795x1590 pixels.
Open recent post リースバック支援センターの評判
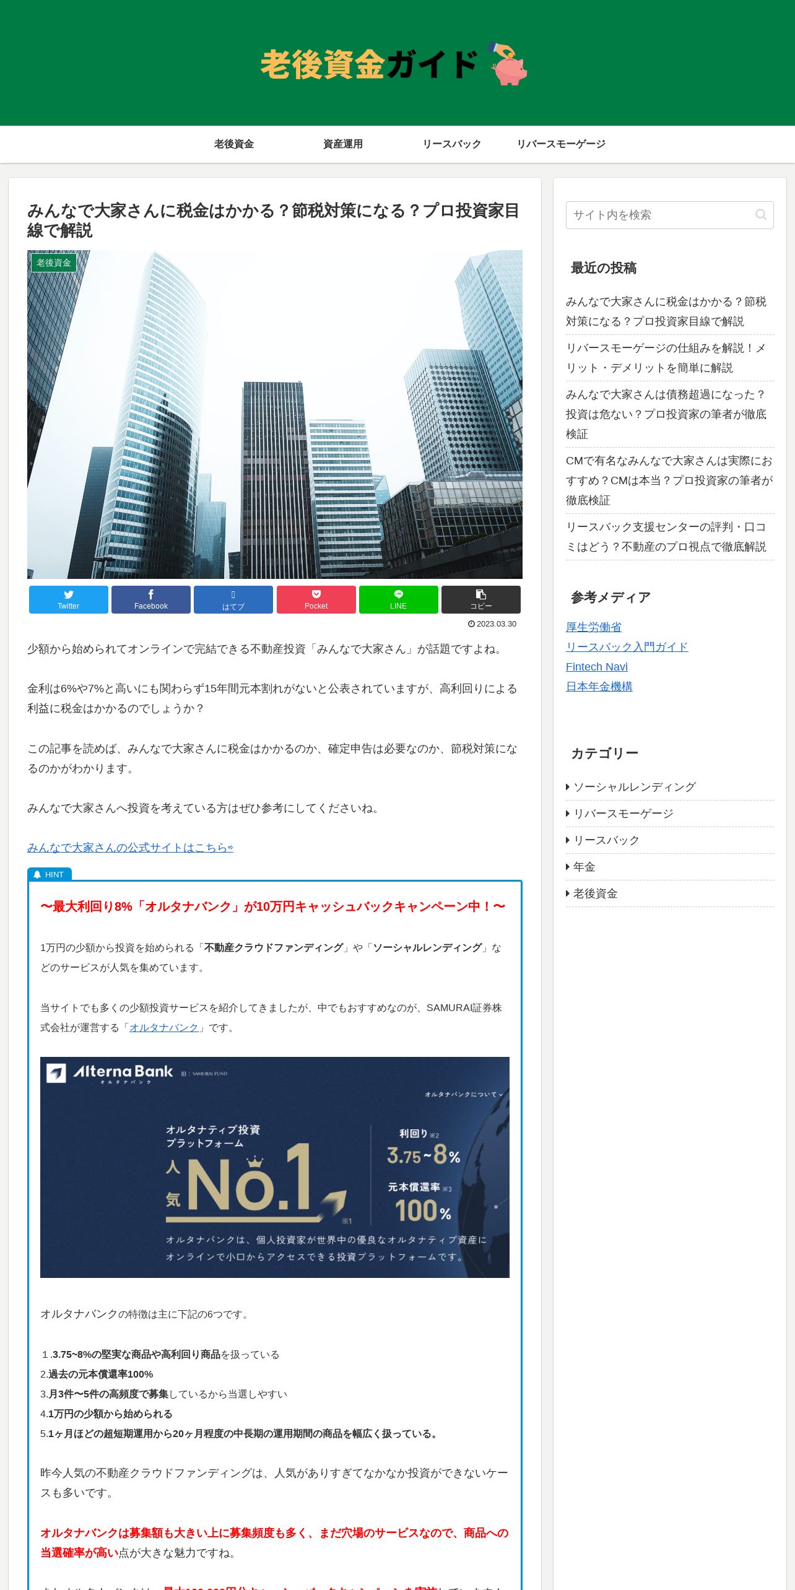pos(670,537)
